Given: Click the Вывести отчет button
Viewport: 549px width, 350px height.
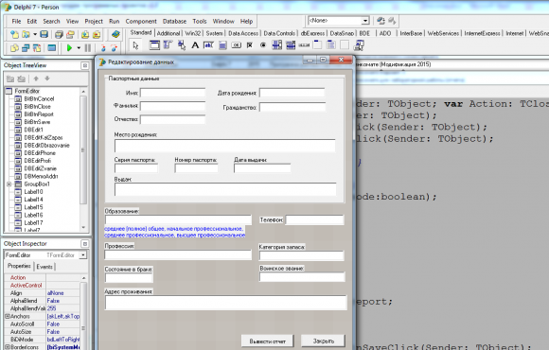Looking at the screenshot, I should coord(267,341).
